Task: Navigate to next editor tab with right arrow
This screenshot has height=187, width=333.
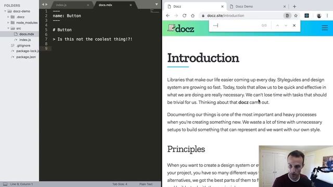Action: click(46, 4)
